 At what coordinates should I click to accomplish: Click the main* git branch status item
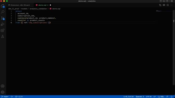[x=5, y=97]
